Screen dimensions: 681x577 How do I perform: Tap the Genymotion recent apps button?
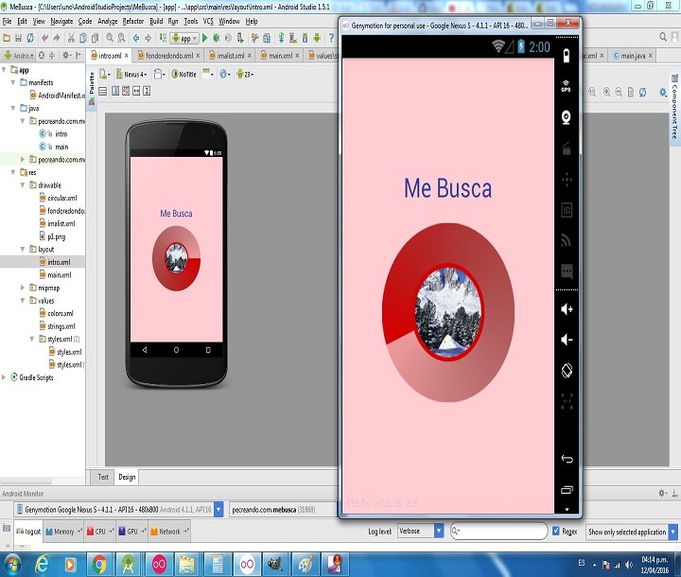pyautogui.click(x=567, y=490)
